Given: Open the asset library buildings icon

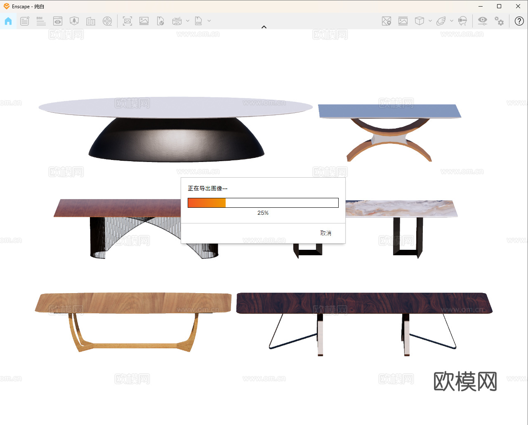Looking at the screenshot, I should coord(91,21).
